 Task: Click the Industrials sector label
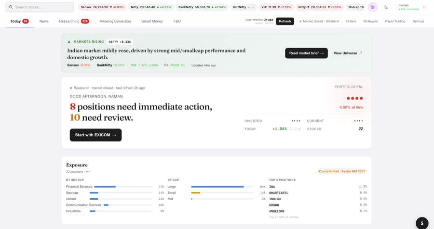coord(73,211)
